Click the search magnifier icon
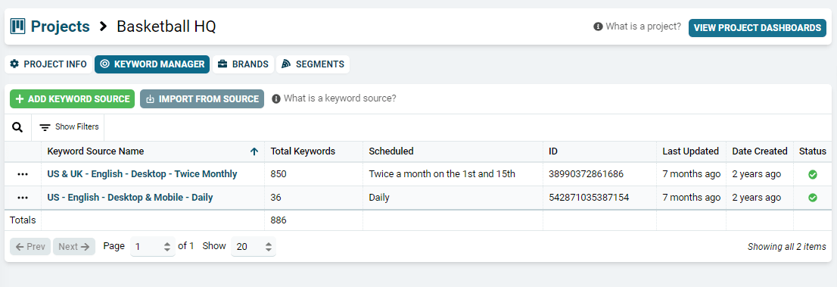Viewport: 837px width, 287px height. [17, 127]
